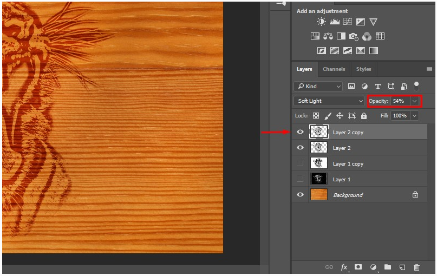Add a Threshold adjustment

[x=348, y=50]
